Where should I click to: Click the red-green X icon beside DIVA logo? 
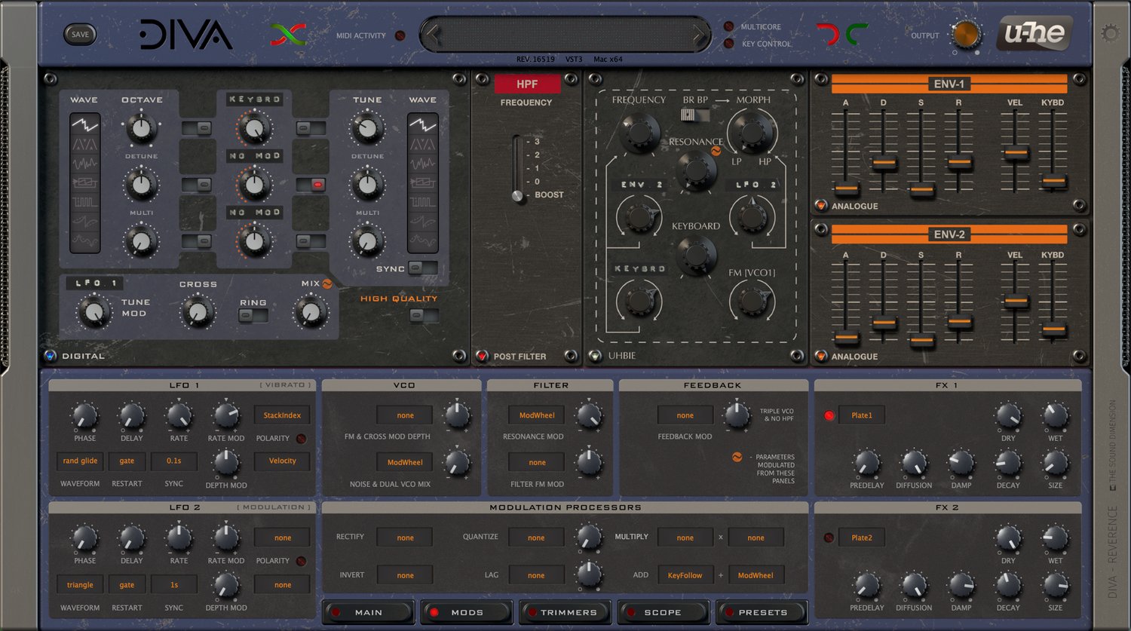(x=288, y=35)
